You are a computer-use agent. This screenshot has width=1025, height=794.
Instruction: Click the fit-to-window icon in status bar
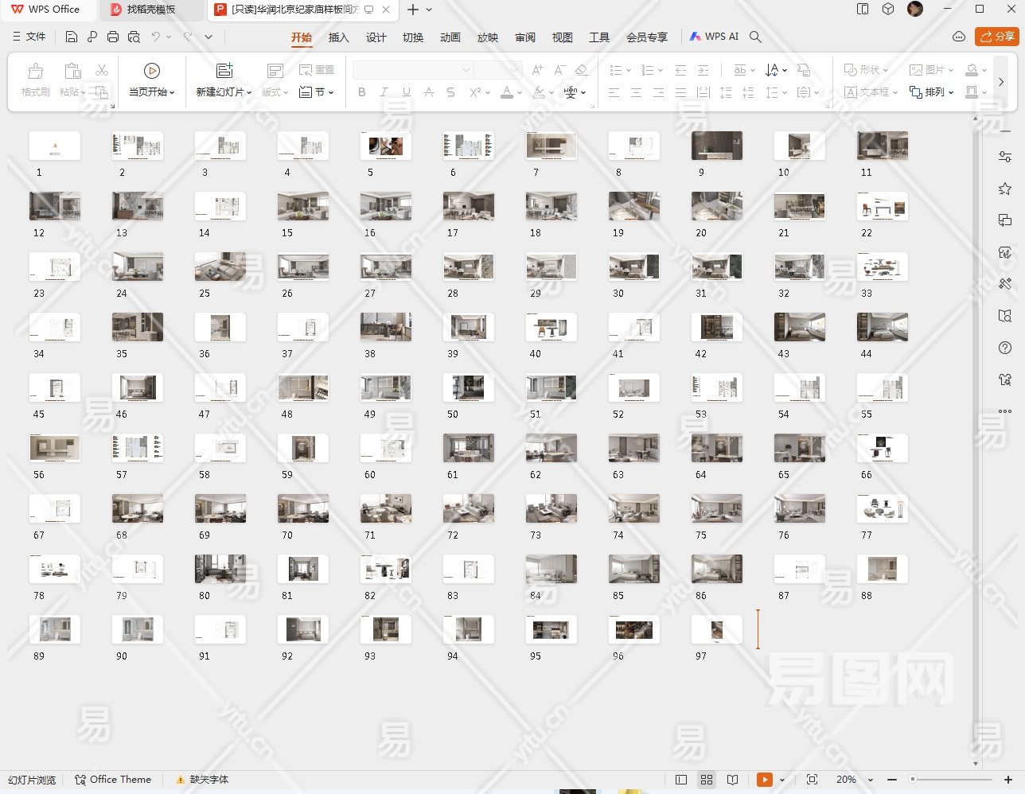click(x=812, y=780)
